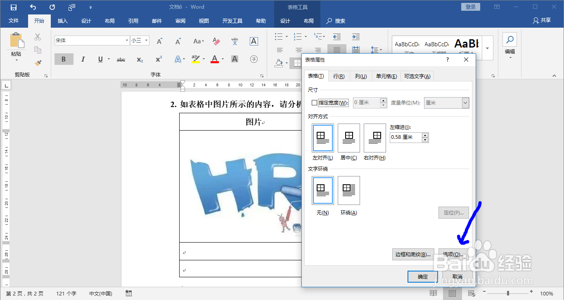Apply Underline formatting
This screenshot has height=300, width=564.
(x=100, y=60)
